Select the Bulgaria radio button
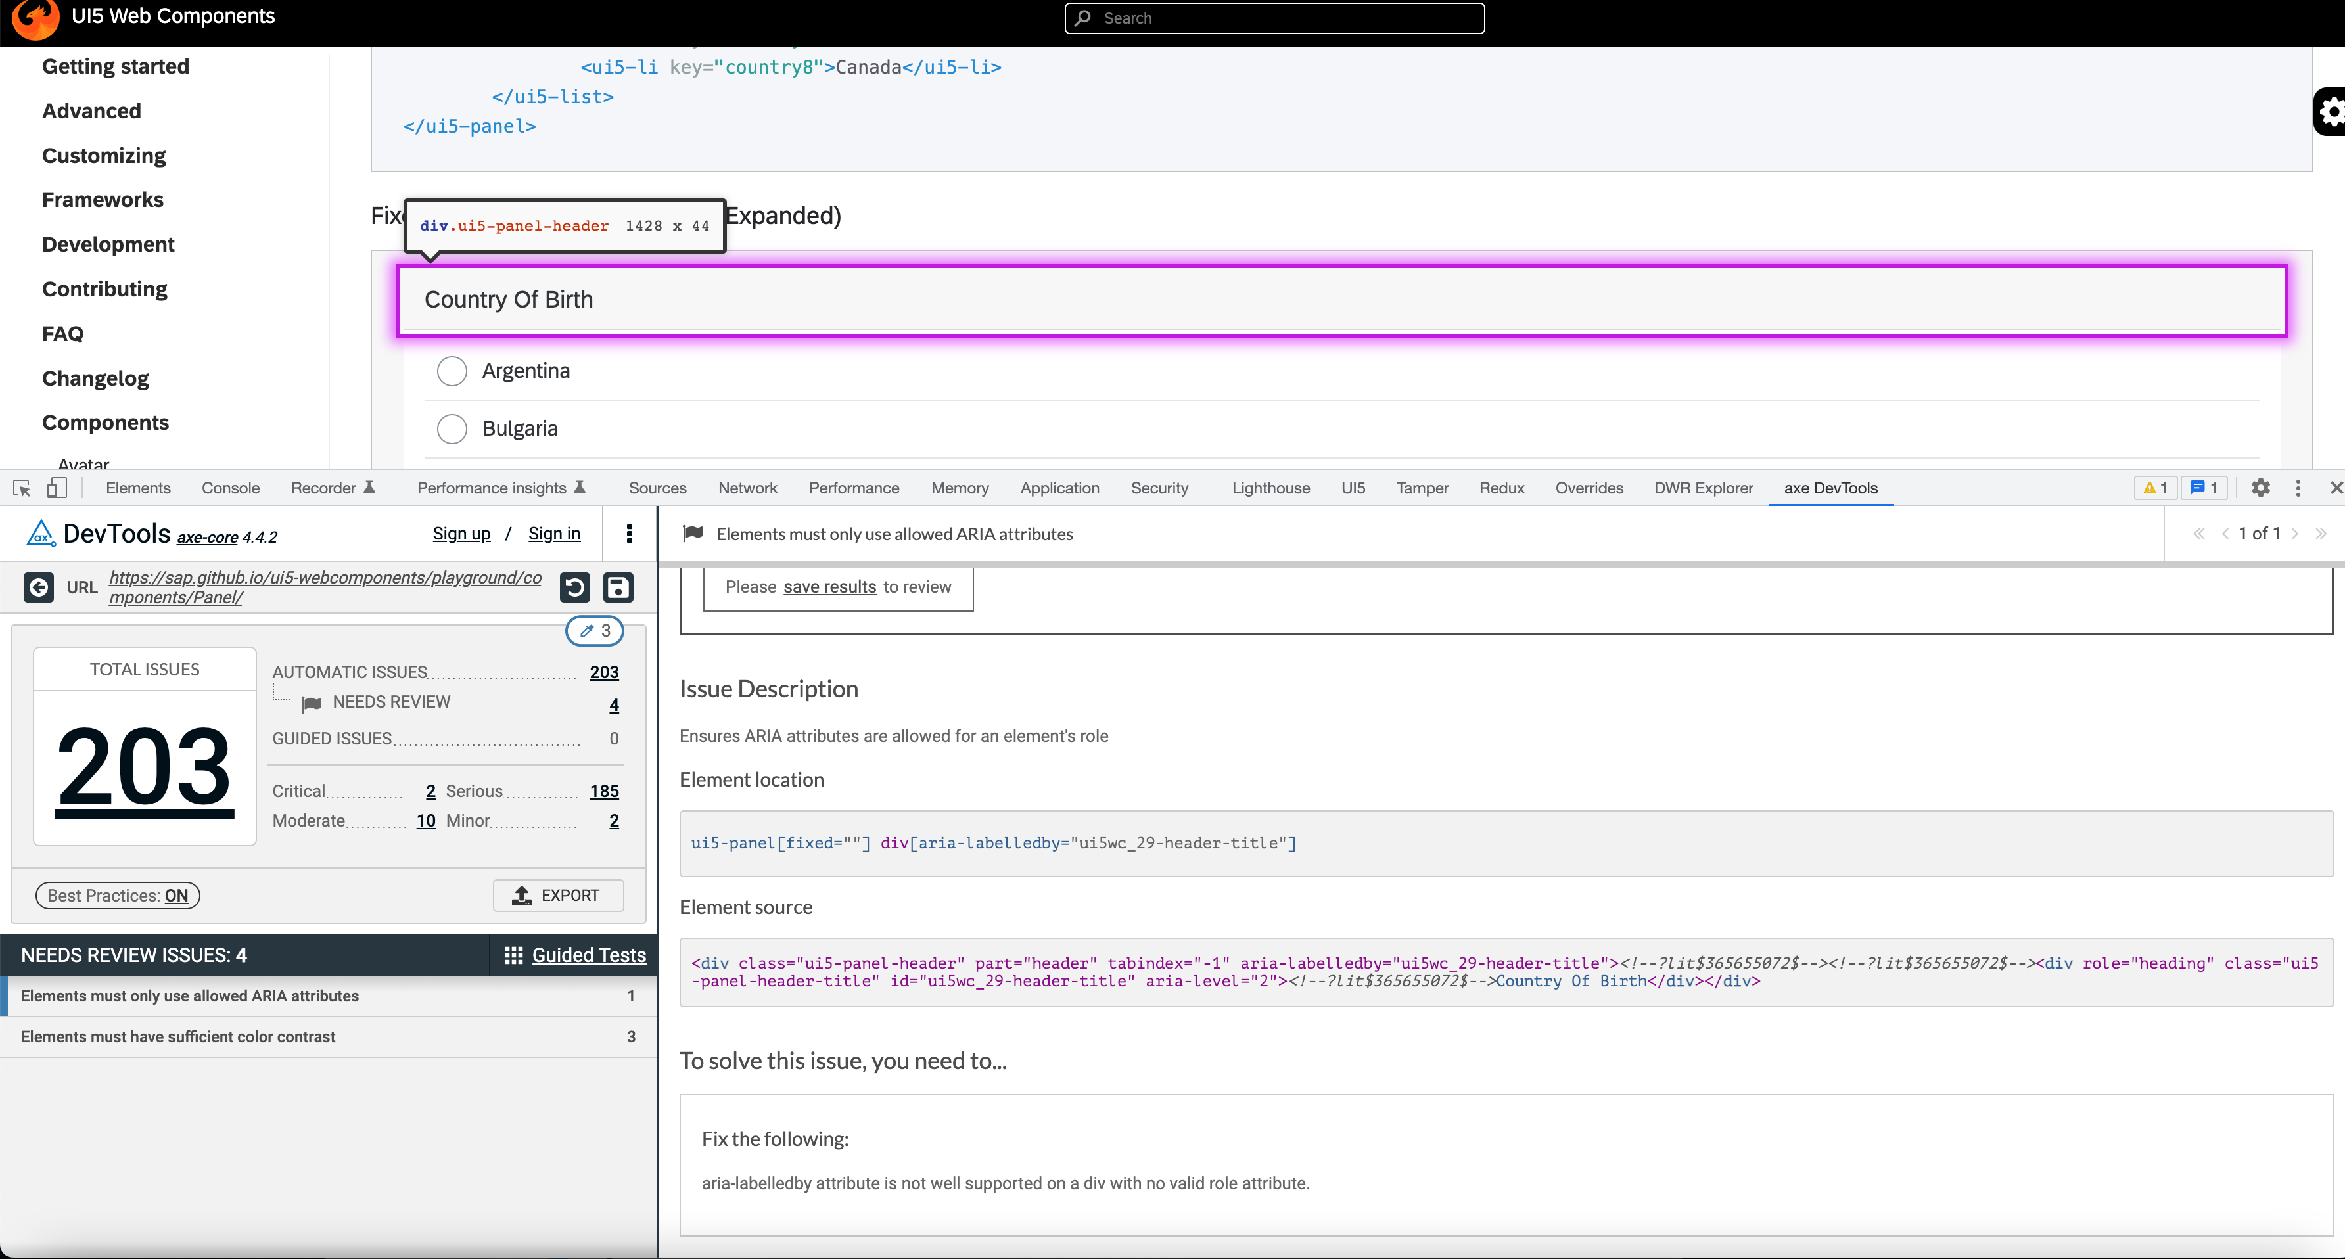 452,428
